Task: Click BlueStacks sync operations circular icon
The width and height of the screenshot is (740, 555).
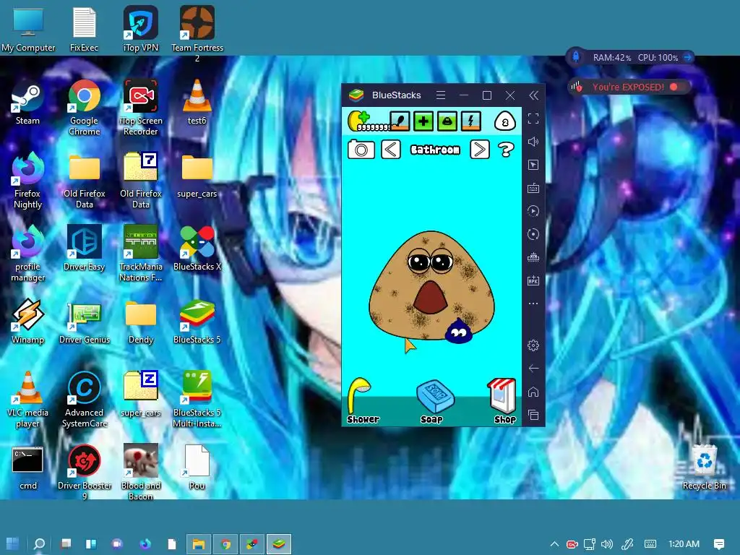Action: tap(533, 234)
